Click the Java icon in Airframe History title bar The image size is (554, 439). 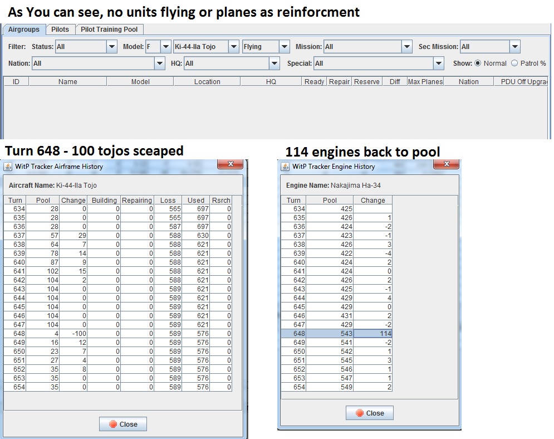click(8, 167)
